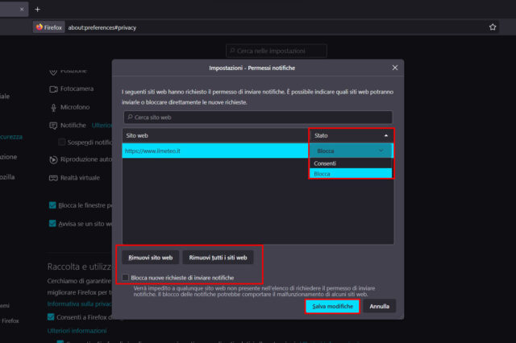Enable Blocca nuove richieste di inviare notifiche

[125, 277]
